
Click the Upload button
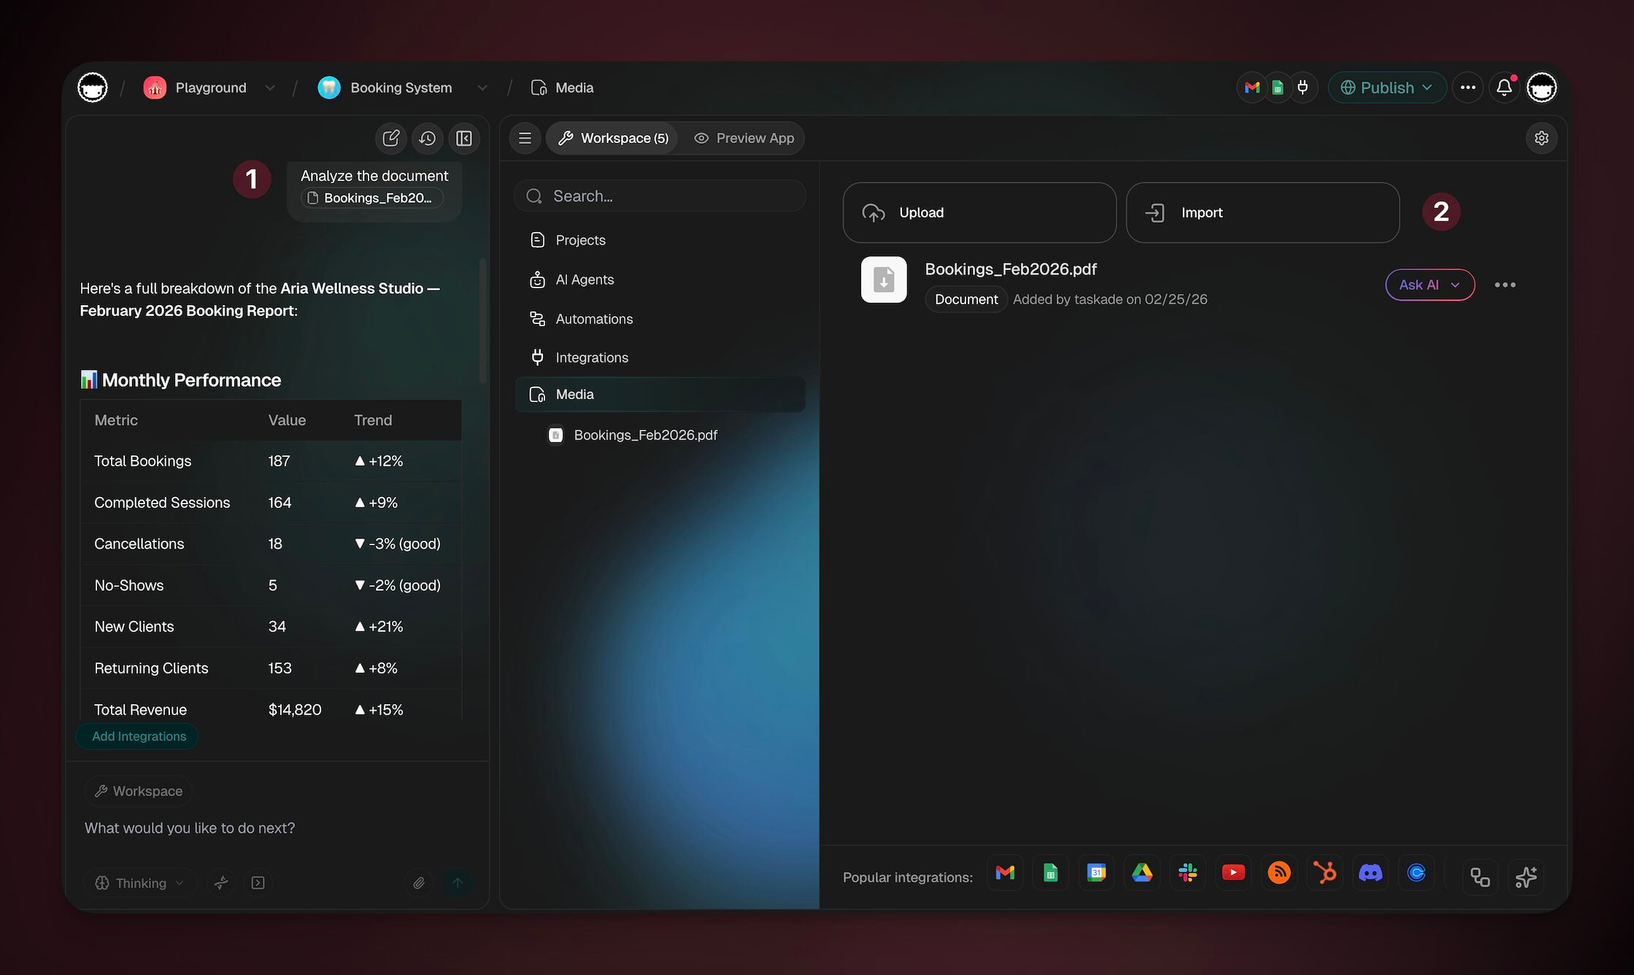point(979,212)
